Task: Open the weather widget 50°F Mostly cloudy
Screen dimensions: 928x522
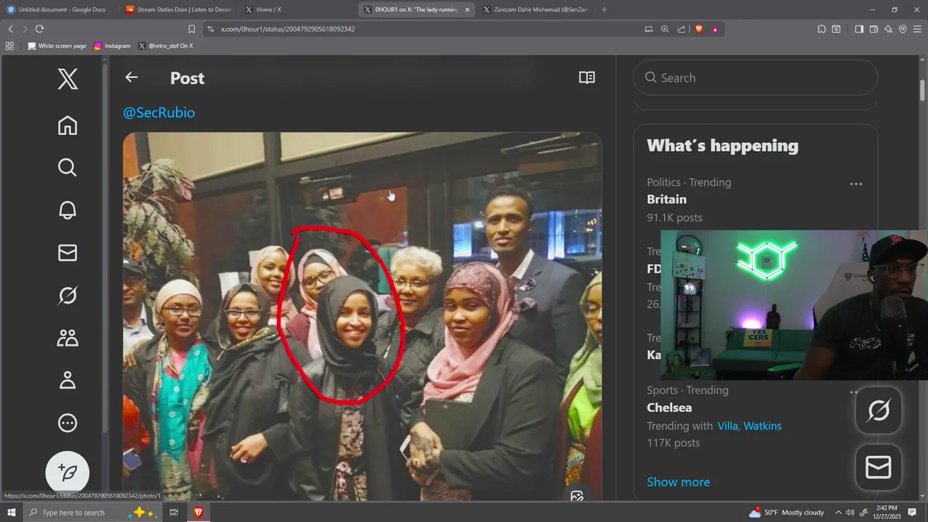Action: pyautogui.click(x=787, y=513)
